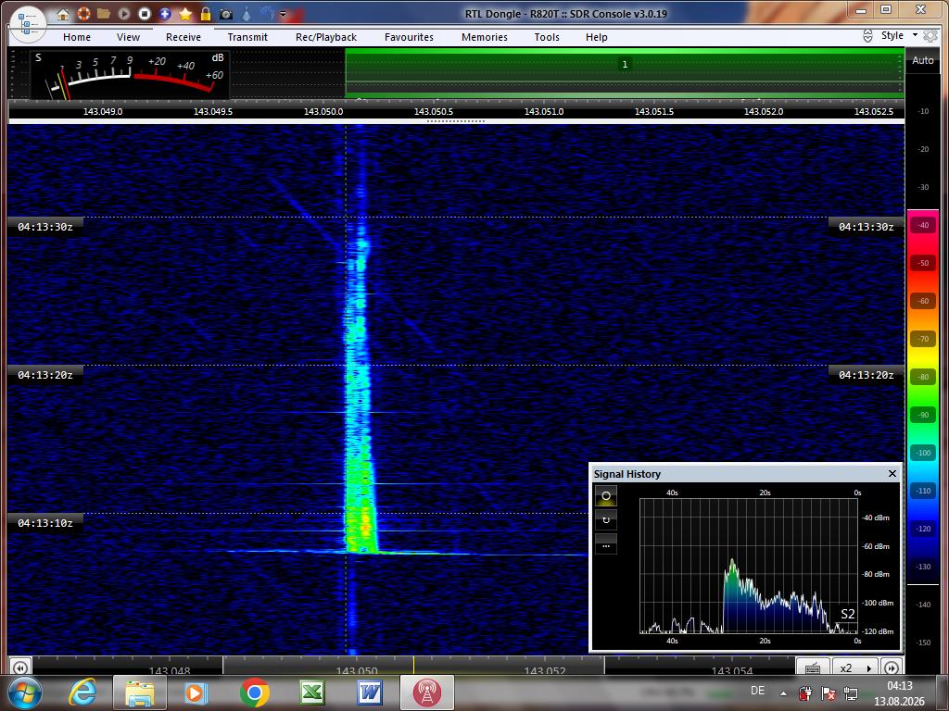Open the Windows Start menu
The width and height of the screenshot is (949, 711).
tap(24, 692)
